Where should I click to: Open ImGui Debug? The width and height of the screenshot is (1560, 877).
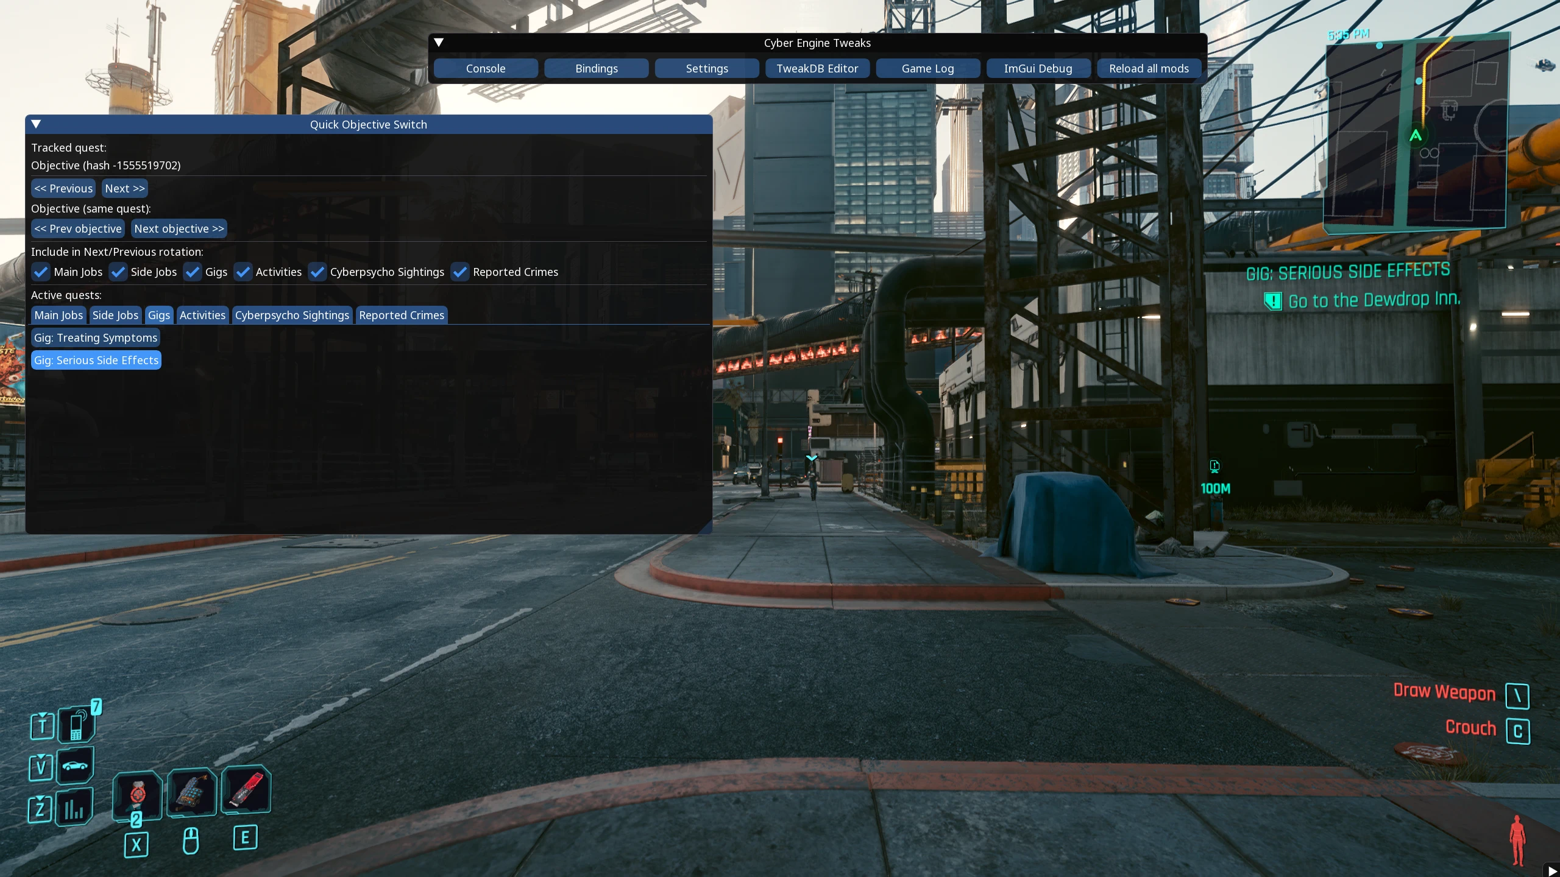tap(1038, 68)
